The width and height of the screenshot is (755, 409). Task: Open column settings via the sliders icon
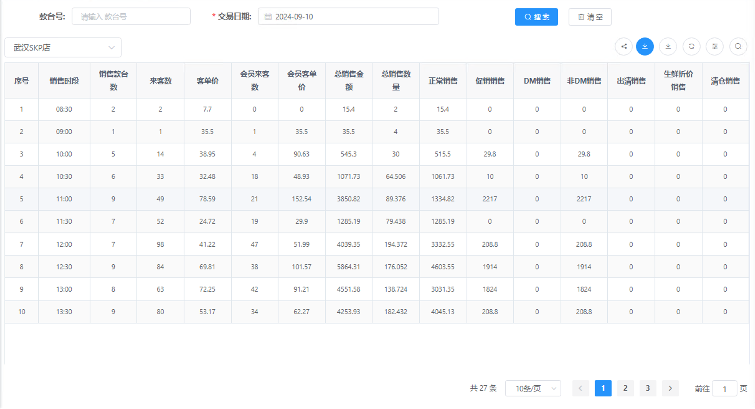715,46
